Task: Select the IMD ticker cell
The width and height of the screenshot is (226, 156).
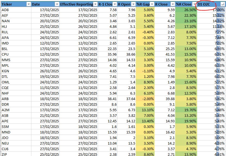Action: [x=16, y=43]
